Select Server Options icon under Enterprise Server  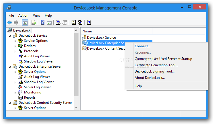pyautogui.click(x=20, y=72)
